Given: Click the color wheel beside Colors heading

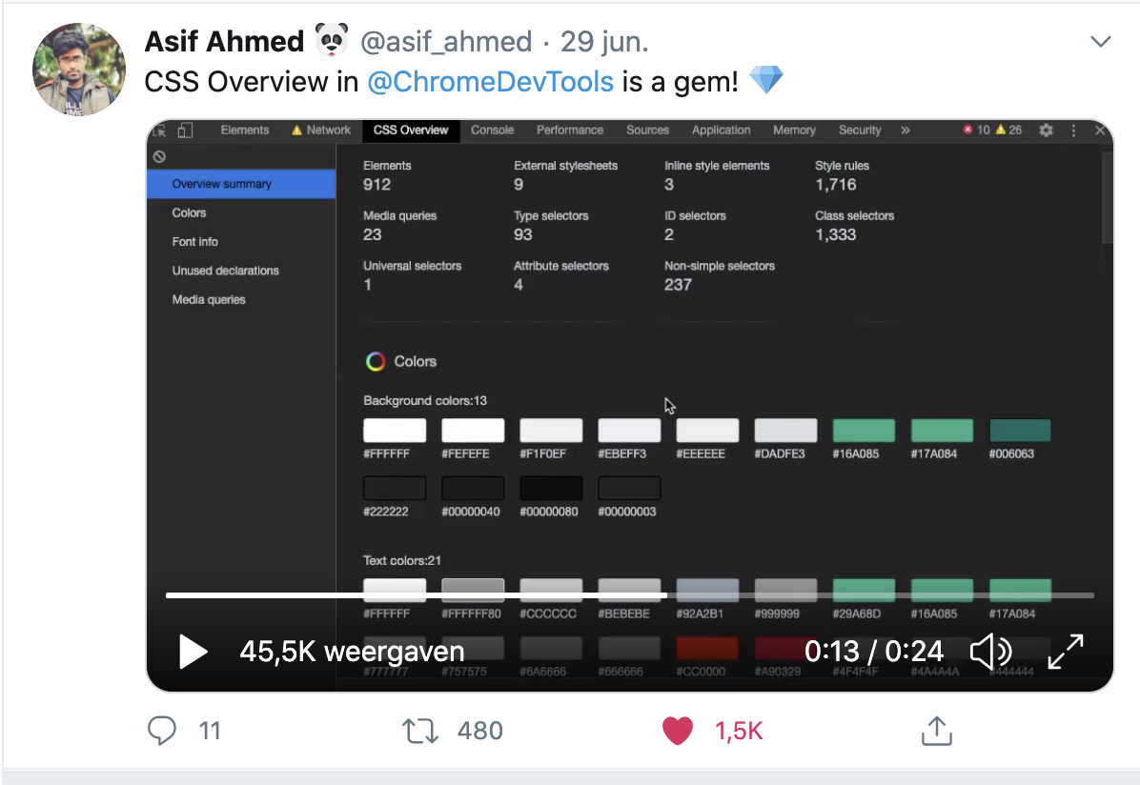Looking at the screenshot, I should click(376, 361).
